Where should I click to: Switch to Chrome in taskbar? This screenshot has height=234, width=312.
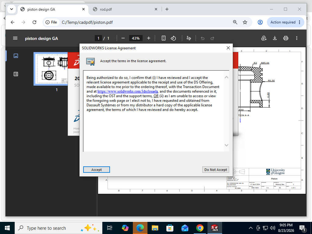[200, 228]
